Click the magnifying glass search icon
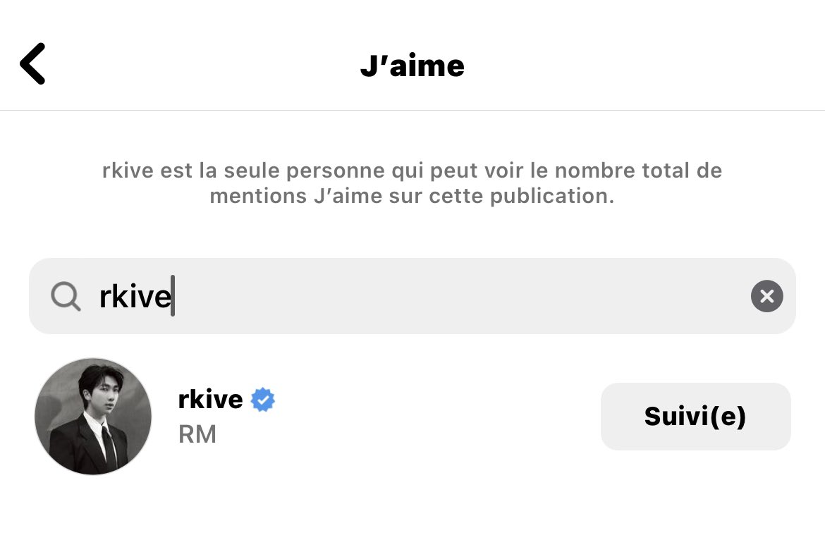The image size is (825, 547). 66,296
